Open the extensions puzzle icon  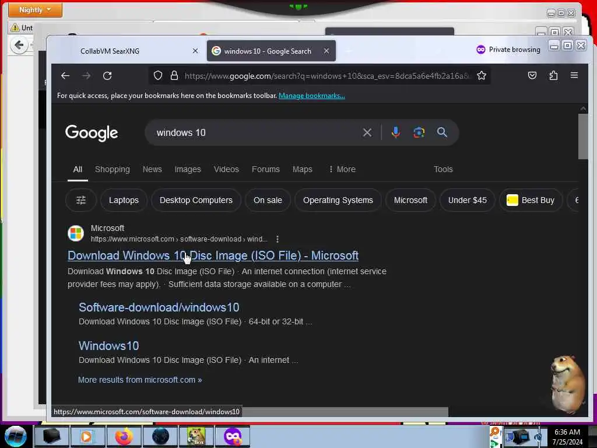(x=553, y=76)
